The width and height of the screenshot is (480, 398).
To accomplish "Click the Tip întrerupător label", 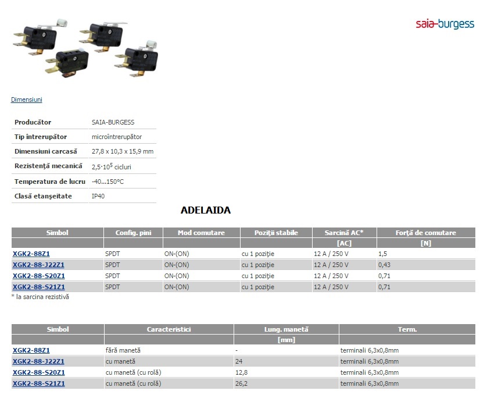I will pos(41,137).
